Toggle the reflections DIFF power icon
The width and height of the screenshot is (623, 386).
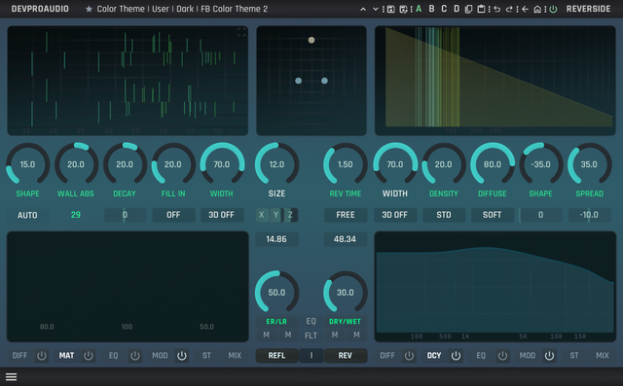click(41, 356)
